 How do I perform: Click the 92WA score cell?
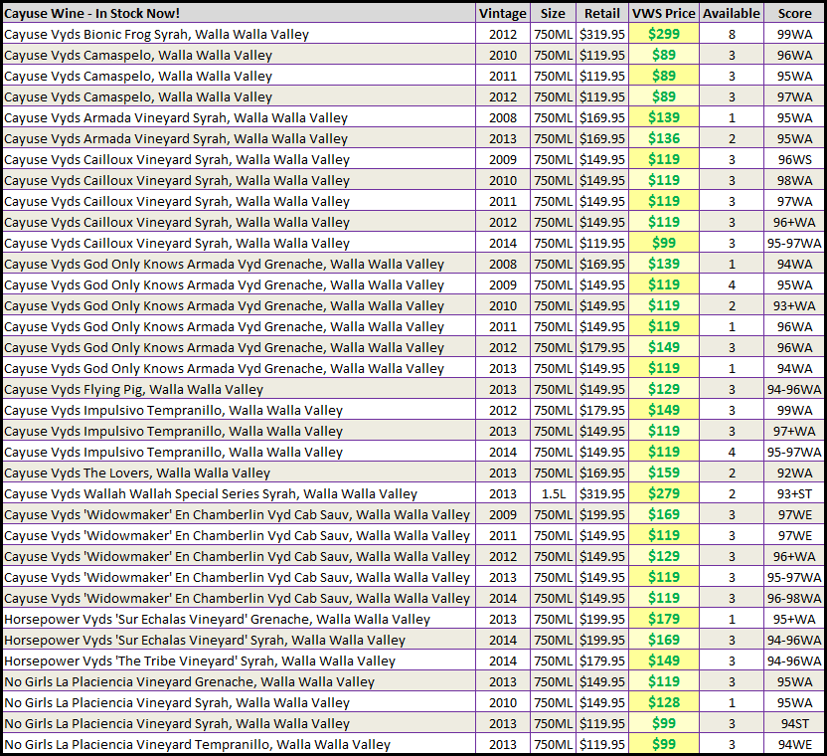pyautogui.click(x=794, y=473)
